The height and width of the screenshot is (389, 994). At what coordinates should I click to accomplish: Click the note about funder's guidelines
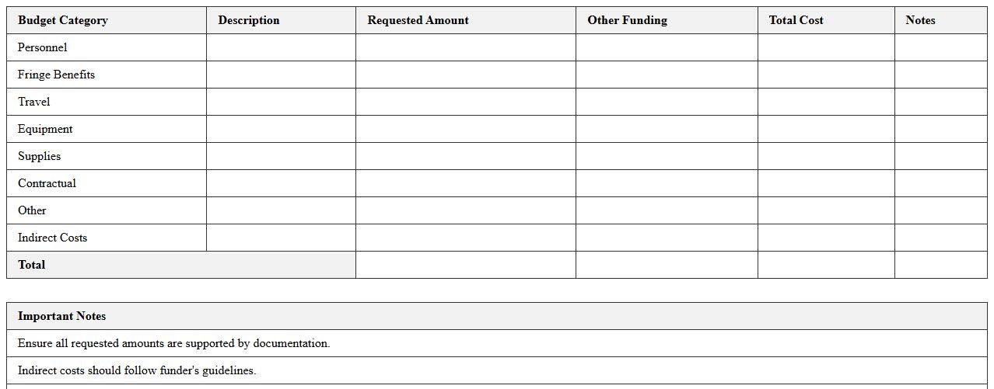click(x=137, y=370)
